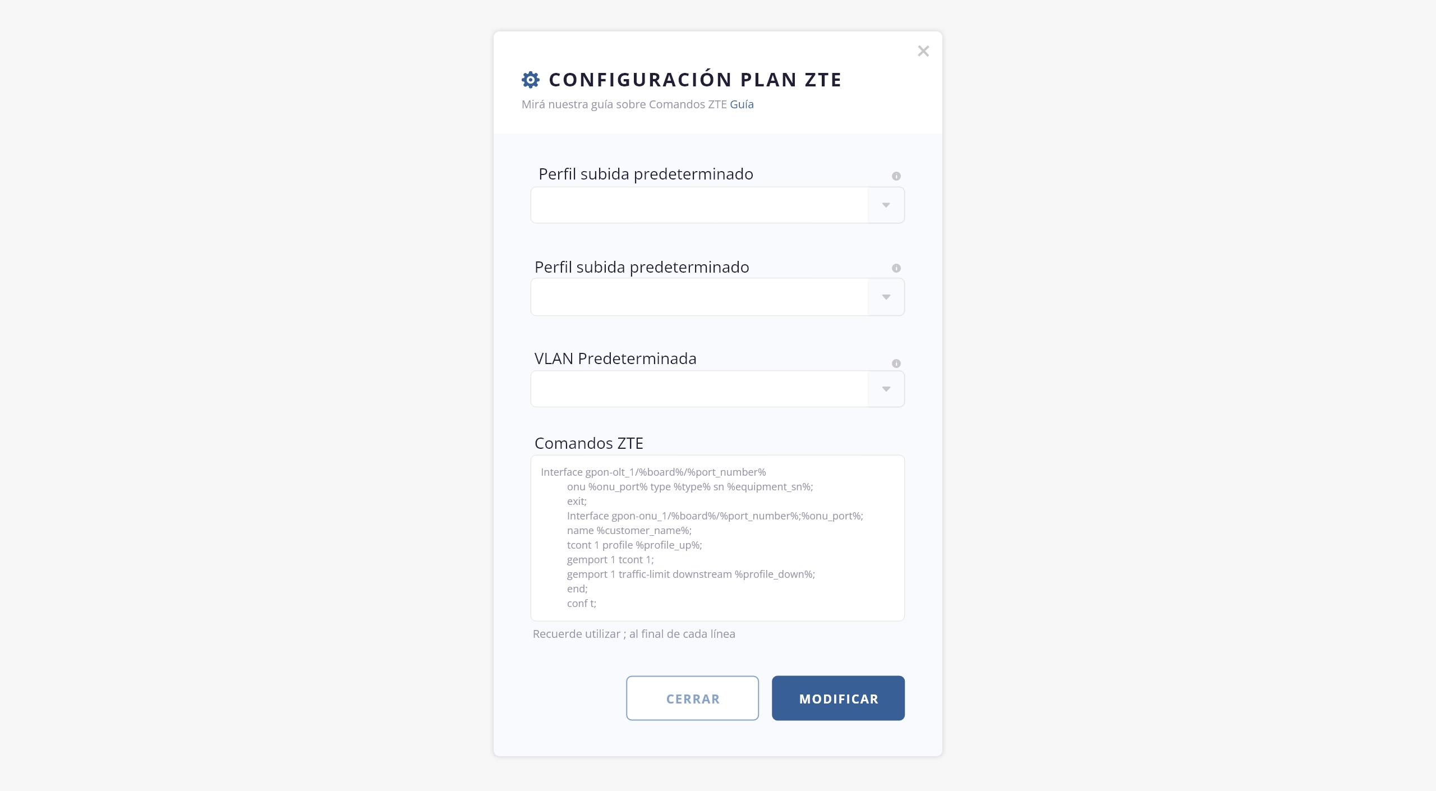Close the dialog with the X icon
This screenshot has height=791, width=1436.
coord(923,51)
